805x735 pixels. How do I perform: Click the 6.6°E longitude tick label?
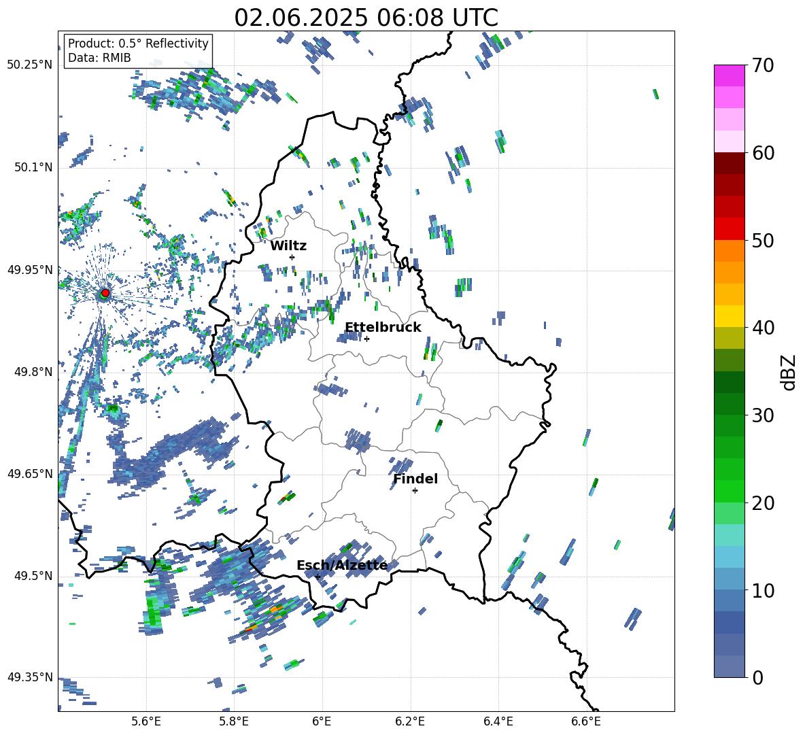pyautogui.click(x=586, y=721)
